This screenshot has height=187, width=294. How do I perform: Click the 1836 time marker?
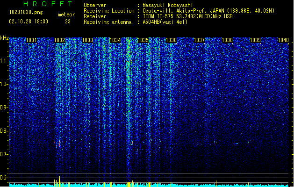pos(171,40)
